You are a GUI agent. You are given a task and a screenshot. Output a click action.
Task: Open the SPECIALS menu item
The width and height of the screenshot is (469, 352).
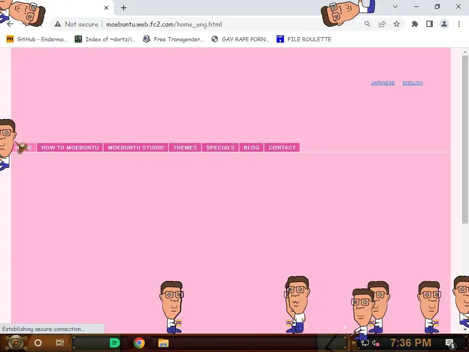coord(220,148)
